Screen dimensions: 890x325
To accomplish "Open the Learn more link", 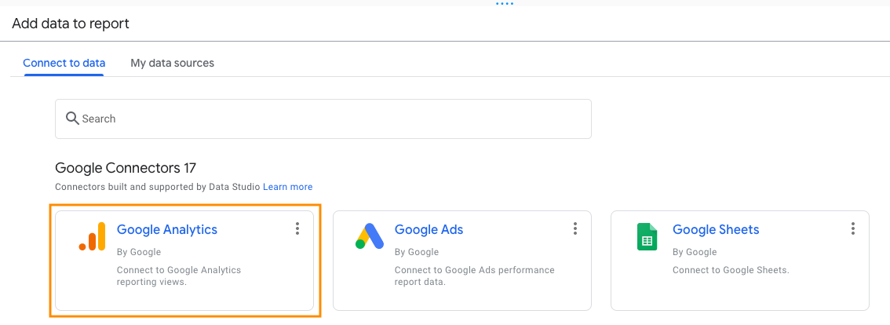I will coord(288,187).
